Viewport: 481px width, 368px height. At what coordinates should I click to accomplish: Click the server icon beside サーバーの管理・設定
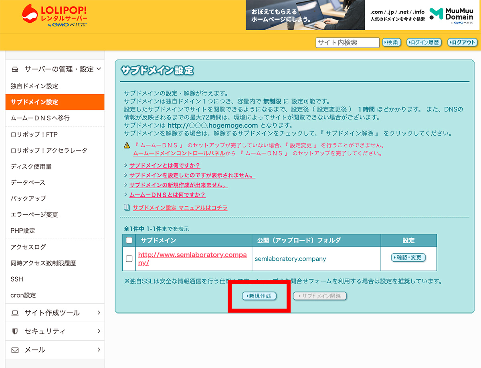coord(15,69)
